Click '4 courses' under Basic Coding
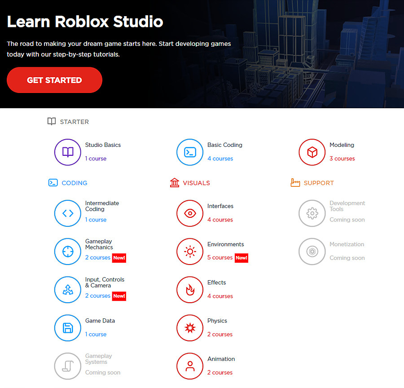Screen dimensions: 404x388 click(x=220, y=159)
